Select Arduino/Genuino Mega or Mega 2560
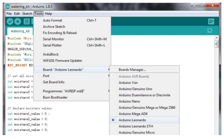This screenshot has height=139, width=224. coord(144,108)
